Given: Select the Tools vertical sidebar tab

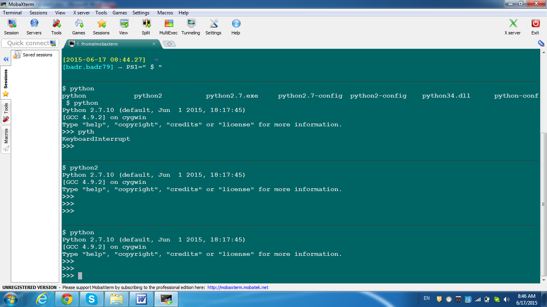Looking at the screenshot, I should tap(6, 113).
